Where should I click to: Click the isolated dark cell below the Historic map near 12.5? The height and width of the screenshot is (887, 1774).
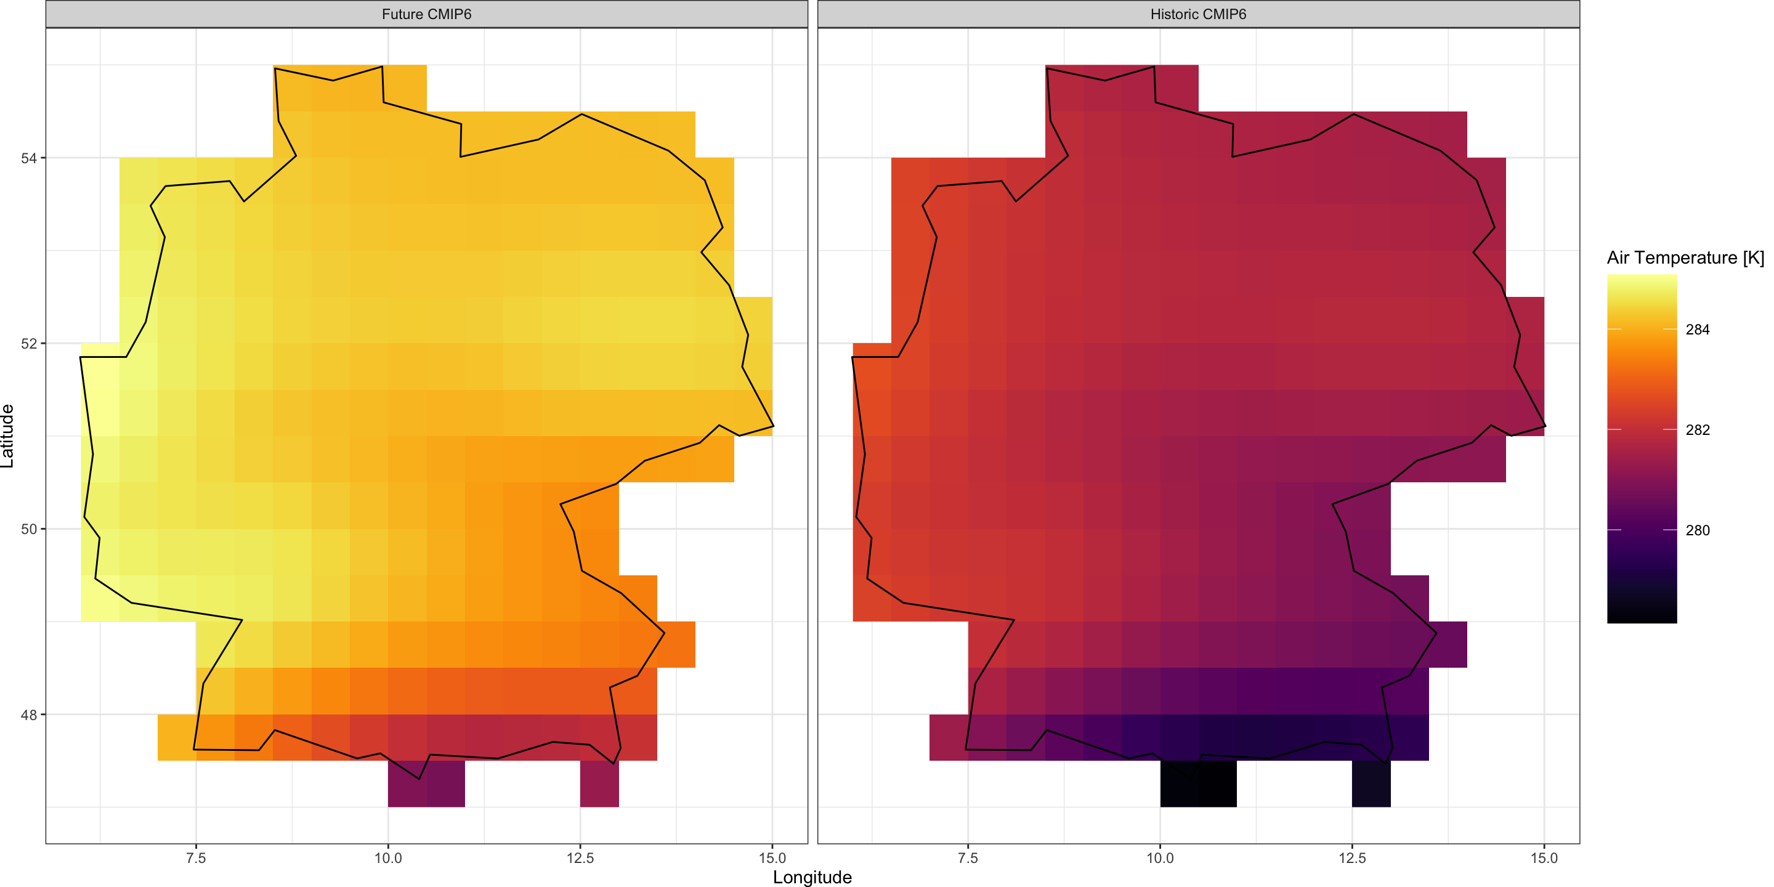(1371, 784)
